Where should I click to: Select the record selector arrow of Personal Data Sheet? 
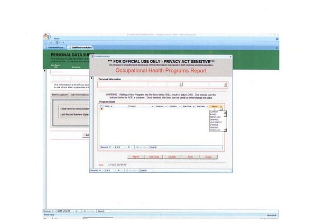click(44, 71)
